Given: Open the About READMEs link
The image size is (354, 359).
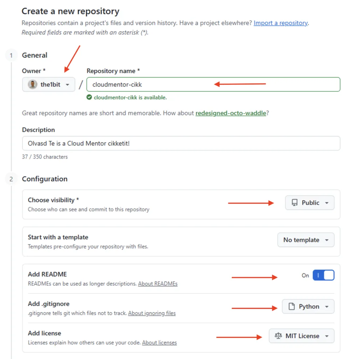Looking at the screenshot, I should click(158, 284).
